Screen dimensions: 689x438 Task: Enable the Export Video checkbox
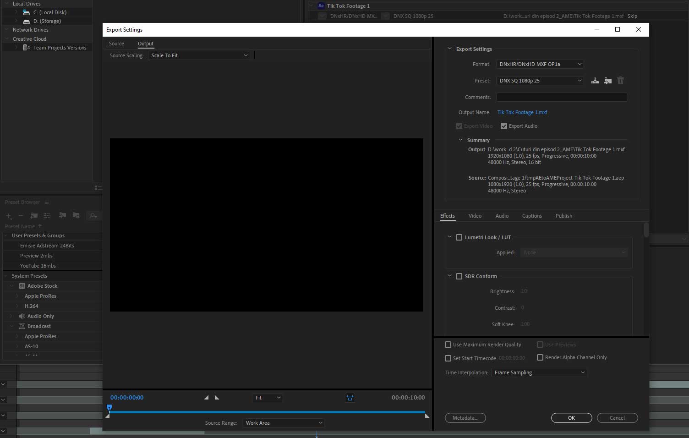pos(459,126)
